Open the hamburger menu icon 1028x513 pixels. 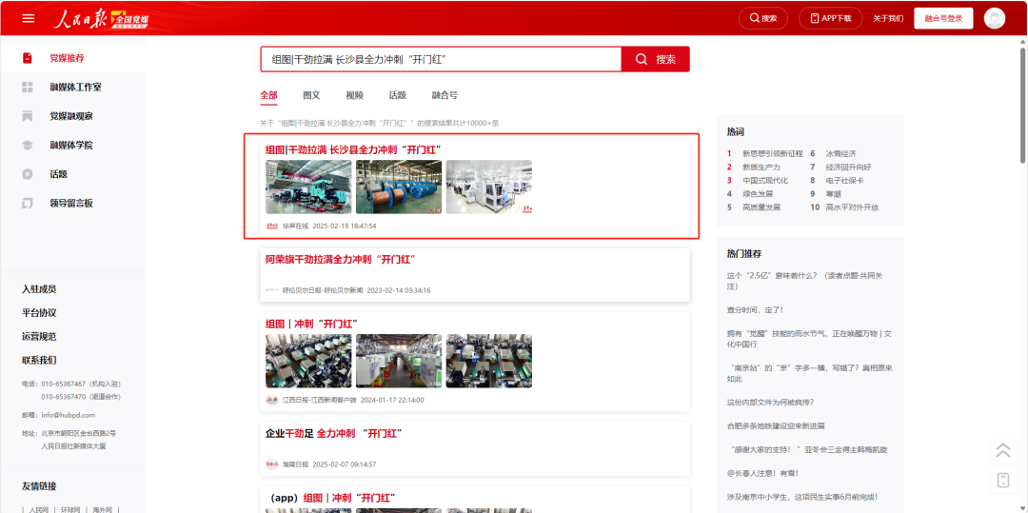pos(29,18)
